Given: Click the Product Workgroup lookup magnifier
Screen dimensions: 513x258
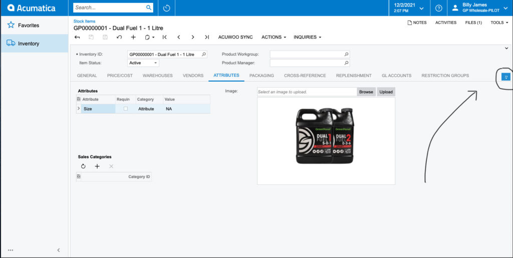Looking at the screenshot, I should 346,54.
